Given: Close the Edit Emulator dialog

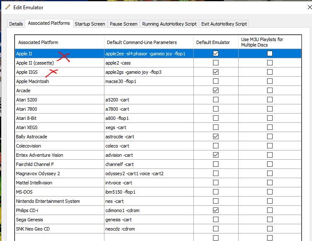Looking at the screenshot, I should point(309,8).
